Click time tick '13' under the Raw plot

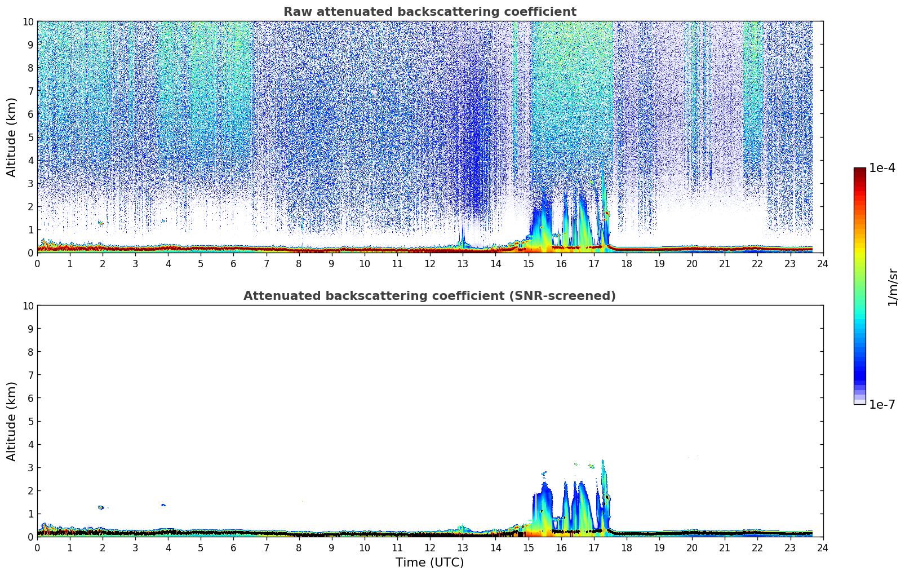[x=463, y=263]
